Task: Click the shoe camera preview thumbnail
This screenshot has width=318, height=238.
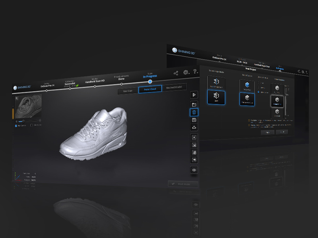Action: 28,106
